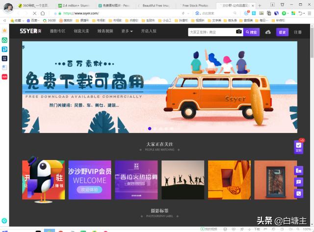Open the 每日一 bookmark folder
The image size is (314, 232).
(262, 21)
